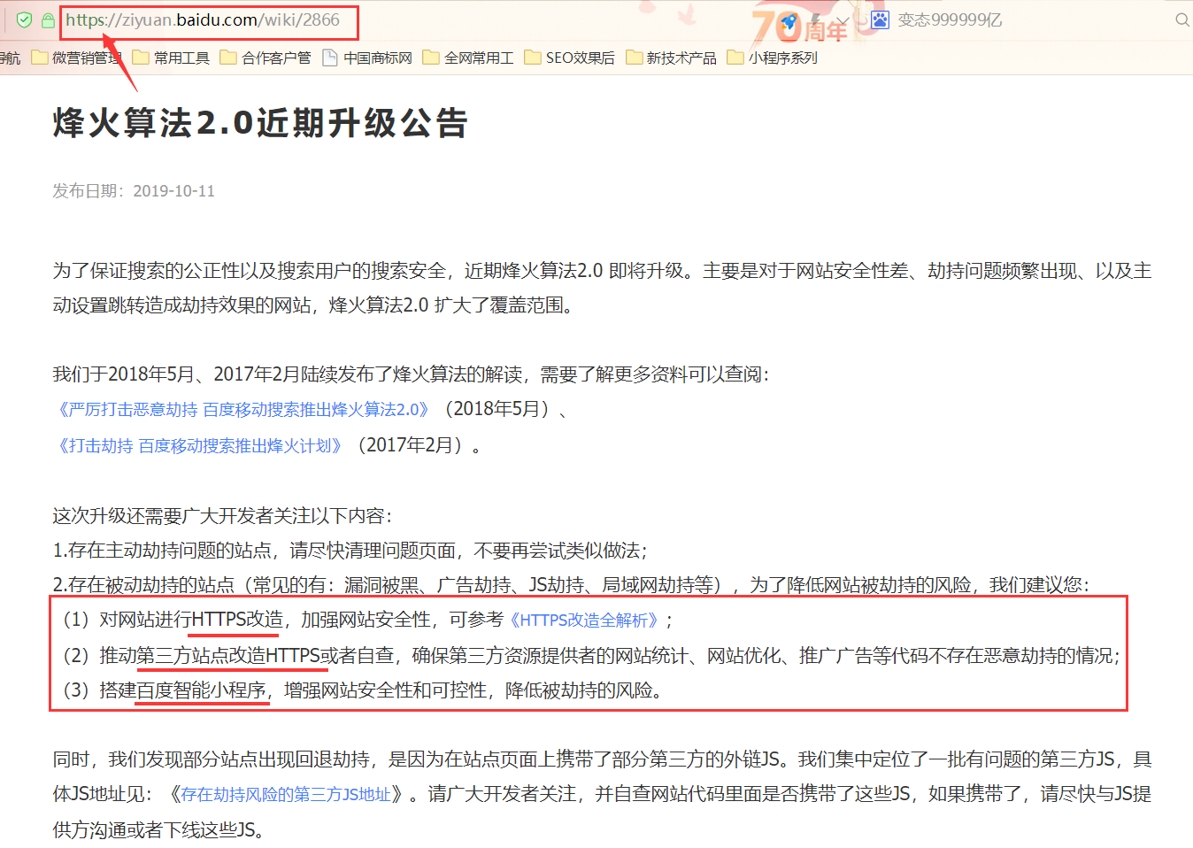
Task: Click the padlock icon in the address bar
Action: click(48, 19)
